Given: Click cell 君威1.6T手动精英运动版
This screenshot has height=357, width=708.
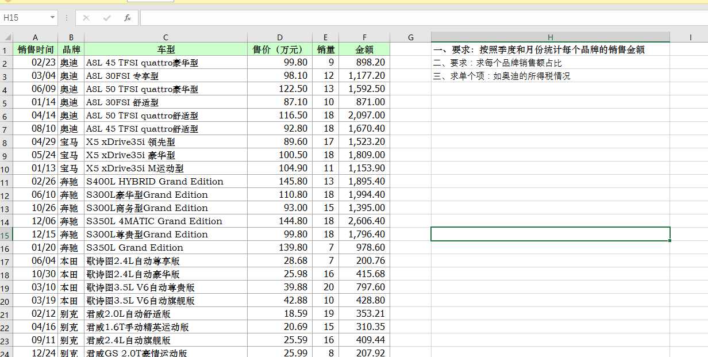Looking at the screenshot, I should [166, 327].
